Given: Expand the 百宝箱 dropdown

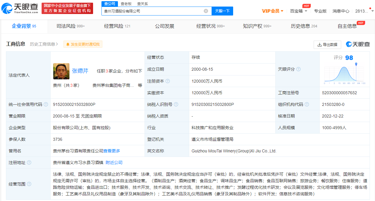Looking at the screenshot, I should pyautogui.click(x=298, y=11).
